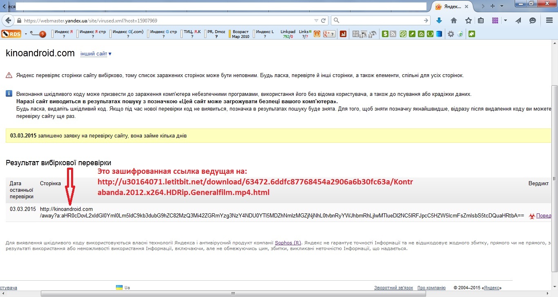Open the Зворотний зв'язок link
Image resolution: width=558 pixels, height=297 pixels.
[x=393, y=288]
